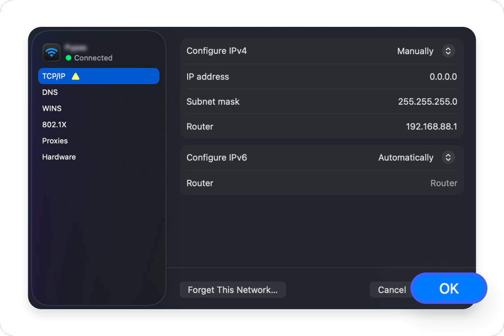Viewport: 504px width, 336px height.
Task: Open the DNS section
Action: pyautogui.click(x=50, y=93)
